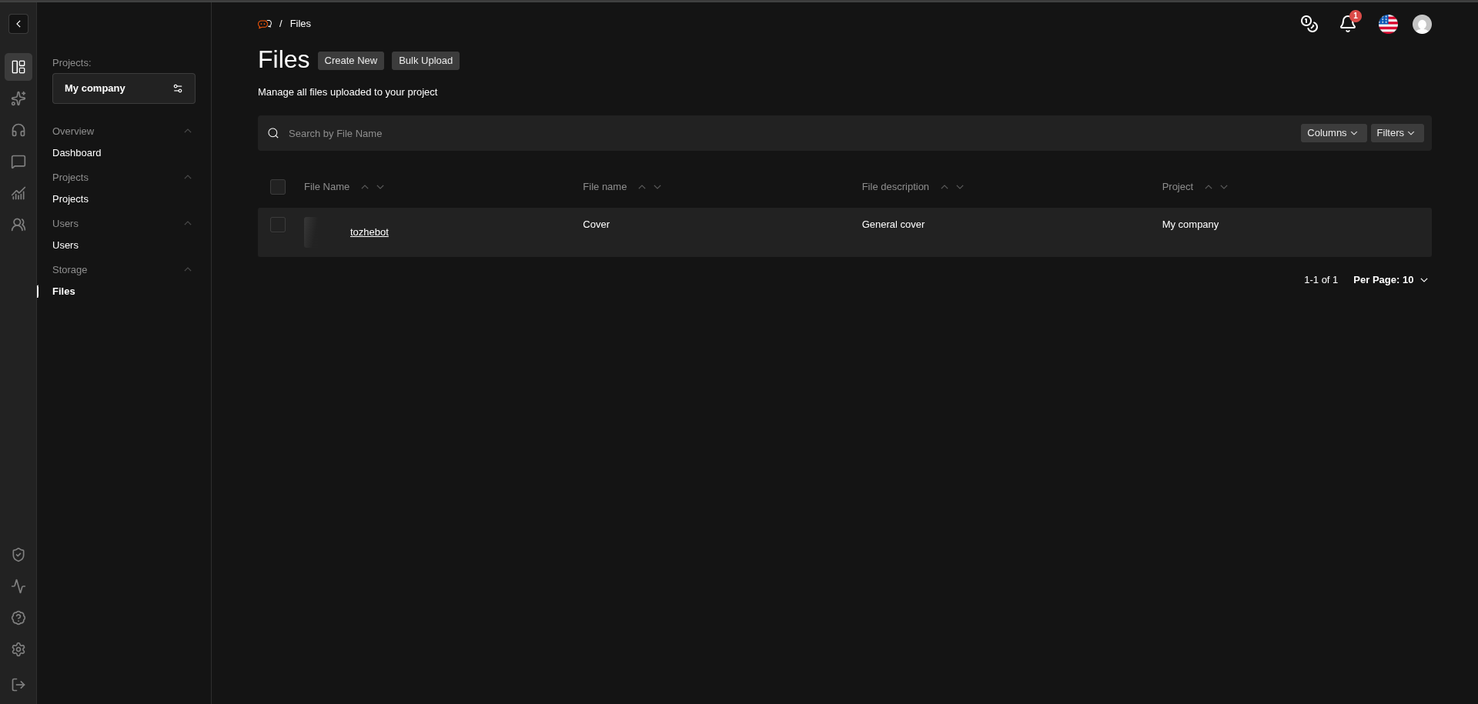Open the user avatar profile menu
1478x704 pixels.
coord(1422,24)
